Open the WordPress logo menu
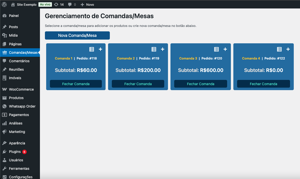The height and width of the screenshot is (179, 300). pyautogui.click(x=4, y=4)
